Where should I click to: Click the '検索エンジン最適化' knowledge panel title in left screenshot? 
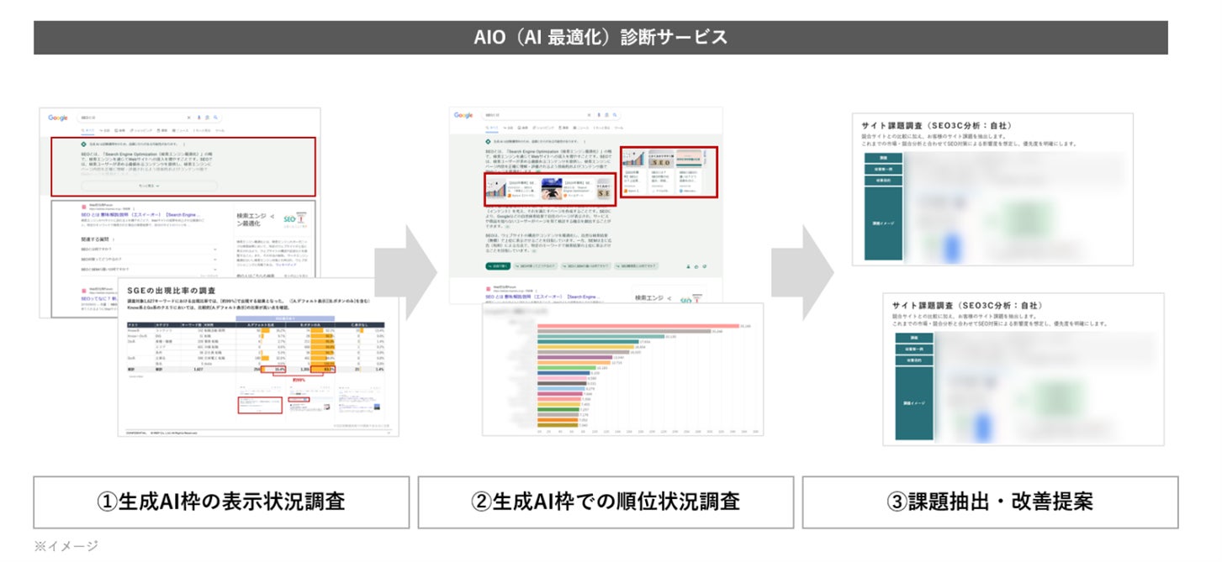pyautogui.click(x=253, y=219)
